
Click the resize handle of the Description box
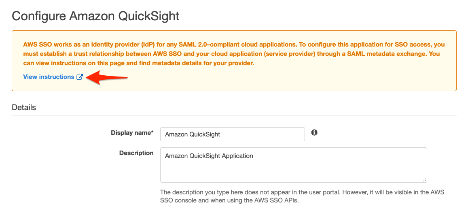click(x=424, y=180)
